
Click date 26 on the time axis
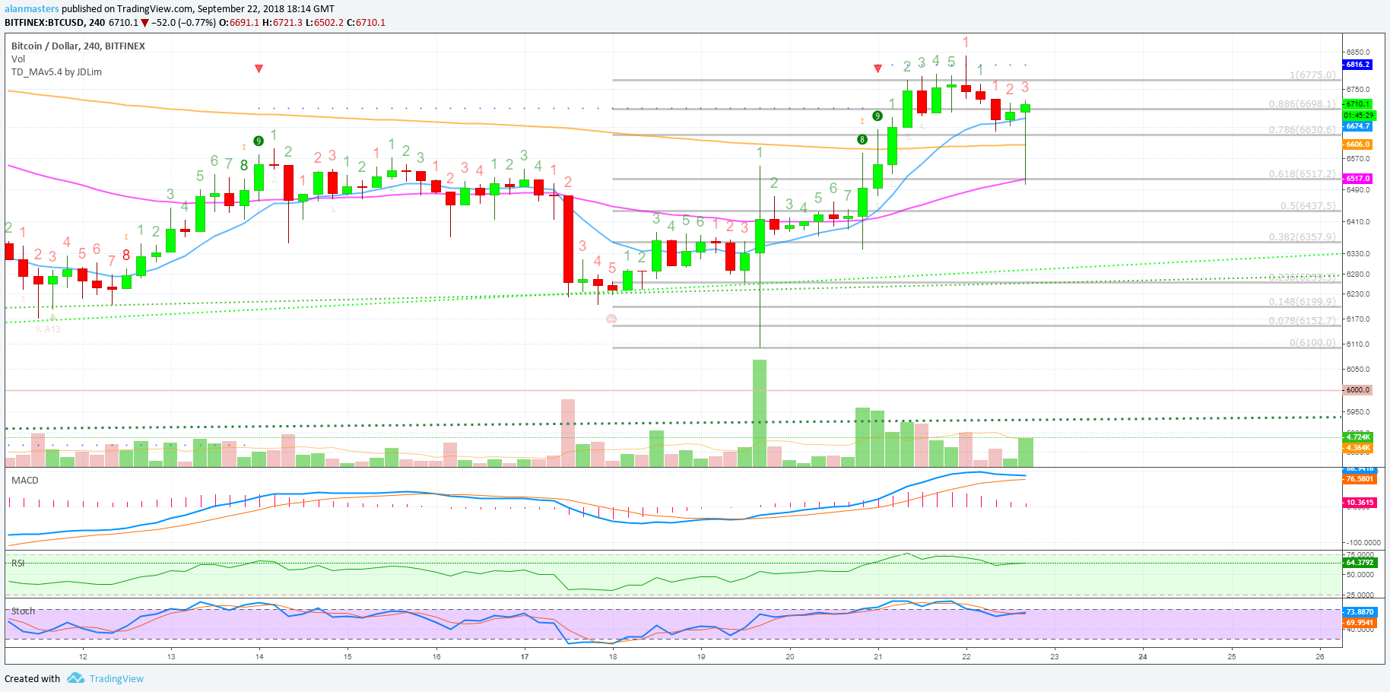(1320, 657)
